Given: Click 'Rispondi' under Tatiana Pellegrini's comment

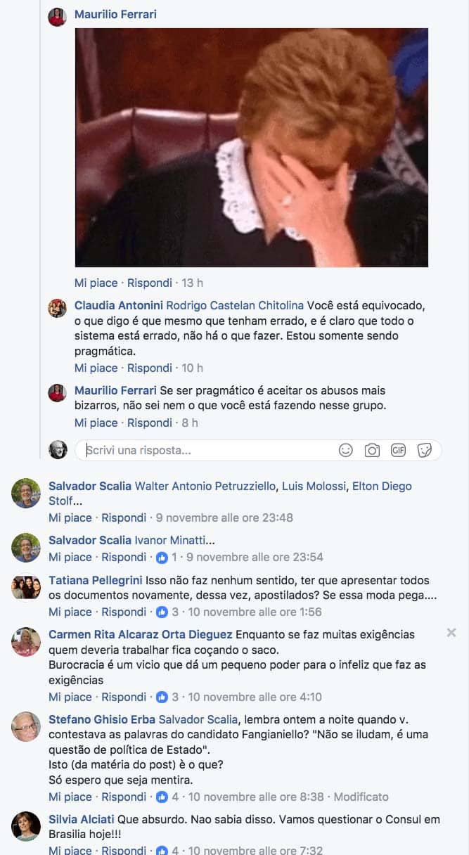Looking at the screenshot, I should coord(124,612).
